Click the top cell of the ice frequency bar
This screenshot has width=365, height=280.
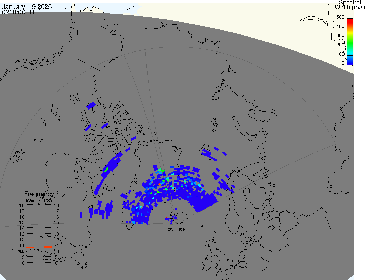click(48, 207)
